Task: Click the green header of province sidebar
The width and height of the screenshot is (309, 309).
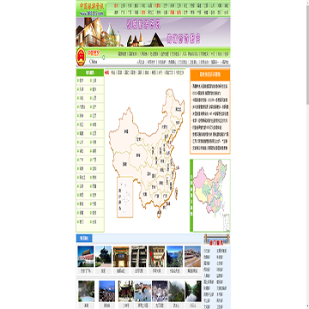Action: [90, 72]
